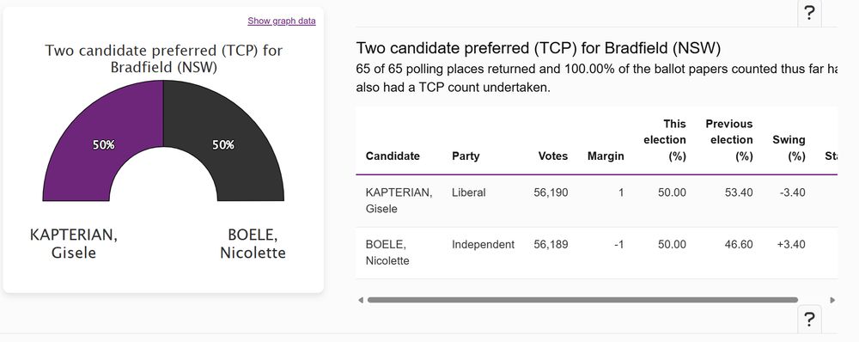Click the Party column header
The height and width of the screenshot is (342, 859).
coord(465,156)
